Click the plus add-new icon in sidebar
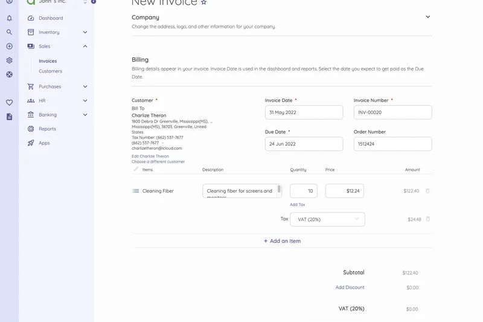The width and height of the screenshot is (483, 322). (9, 47)
